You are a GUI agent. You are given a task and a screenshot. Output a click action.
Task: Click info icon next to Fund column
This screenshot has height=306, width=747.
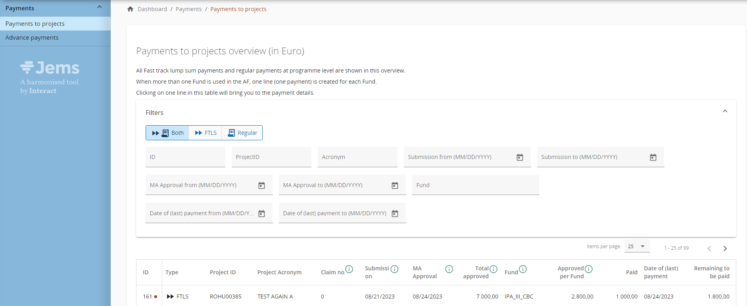pyautogui.click(x=523, y=270)
